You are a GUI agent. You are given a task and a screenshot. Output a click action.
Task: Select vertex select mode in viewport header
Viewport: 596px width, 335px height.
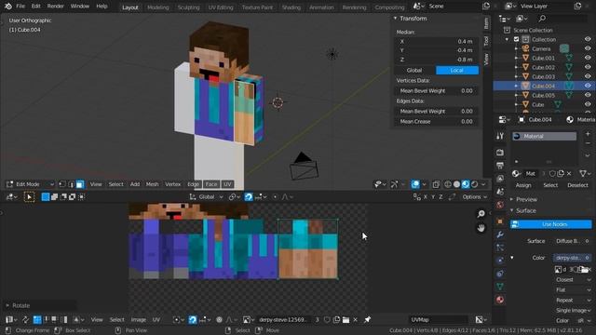[62, 184]
